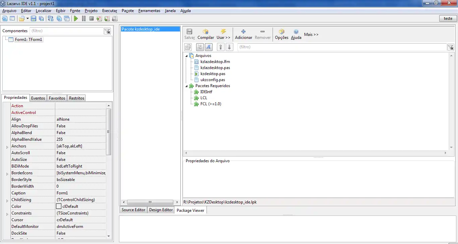Collapse the Arquivos tree node

(187, 56)
